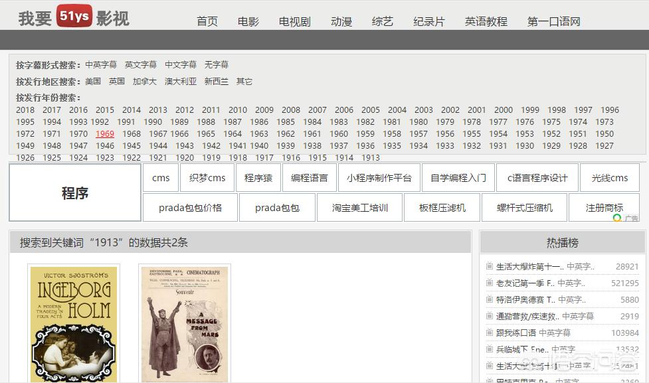Viewport: 649px width, 383px height.
Task: Click the 织梦cms ad button
Action: [207, 178]
